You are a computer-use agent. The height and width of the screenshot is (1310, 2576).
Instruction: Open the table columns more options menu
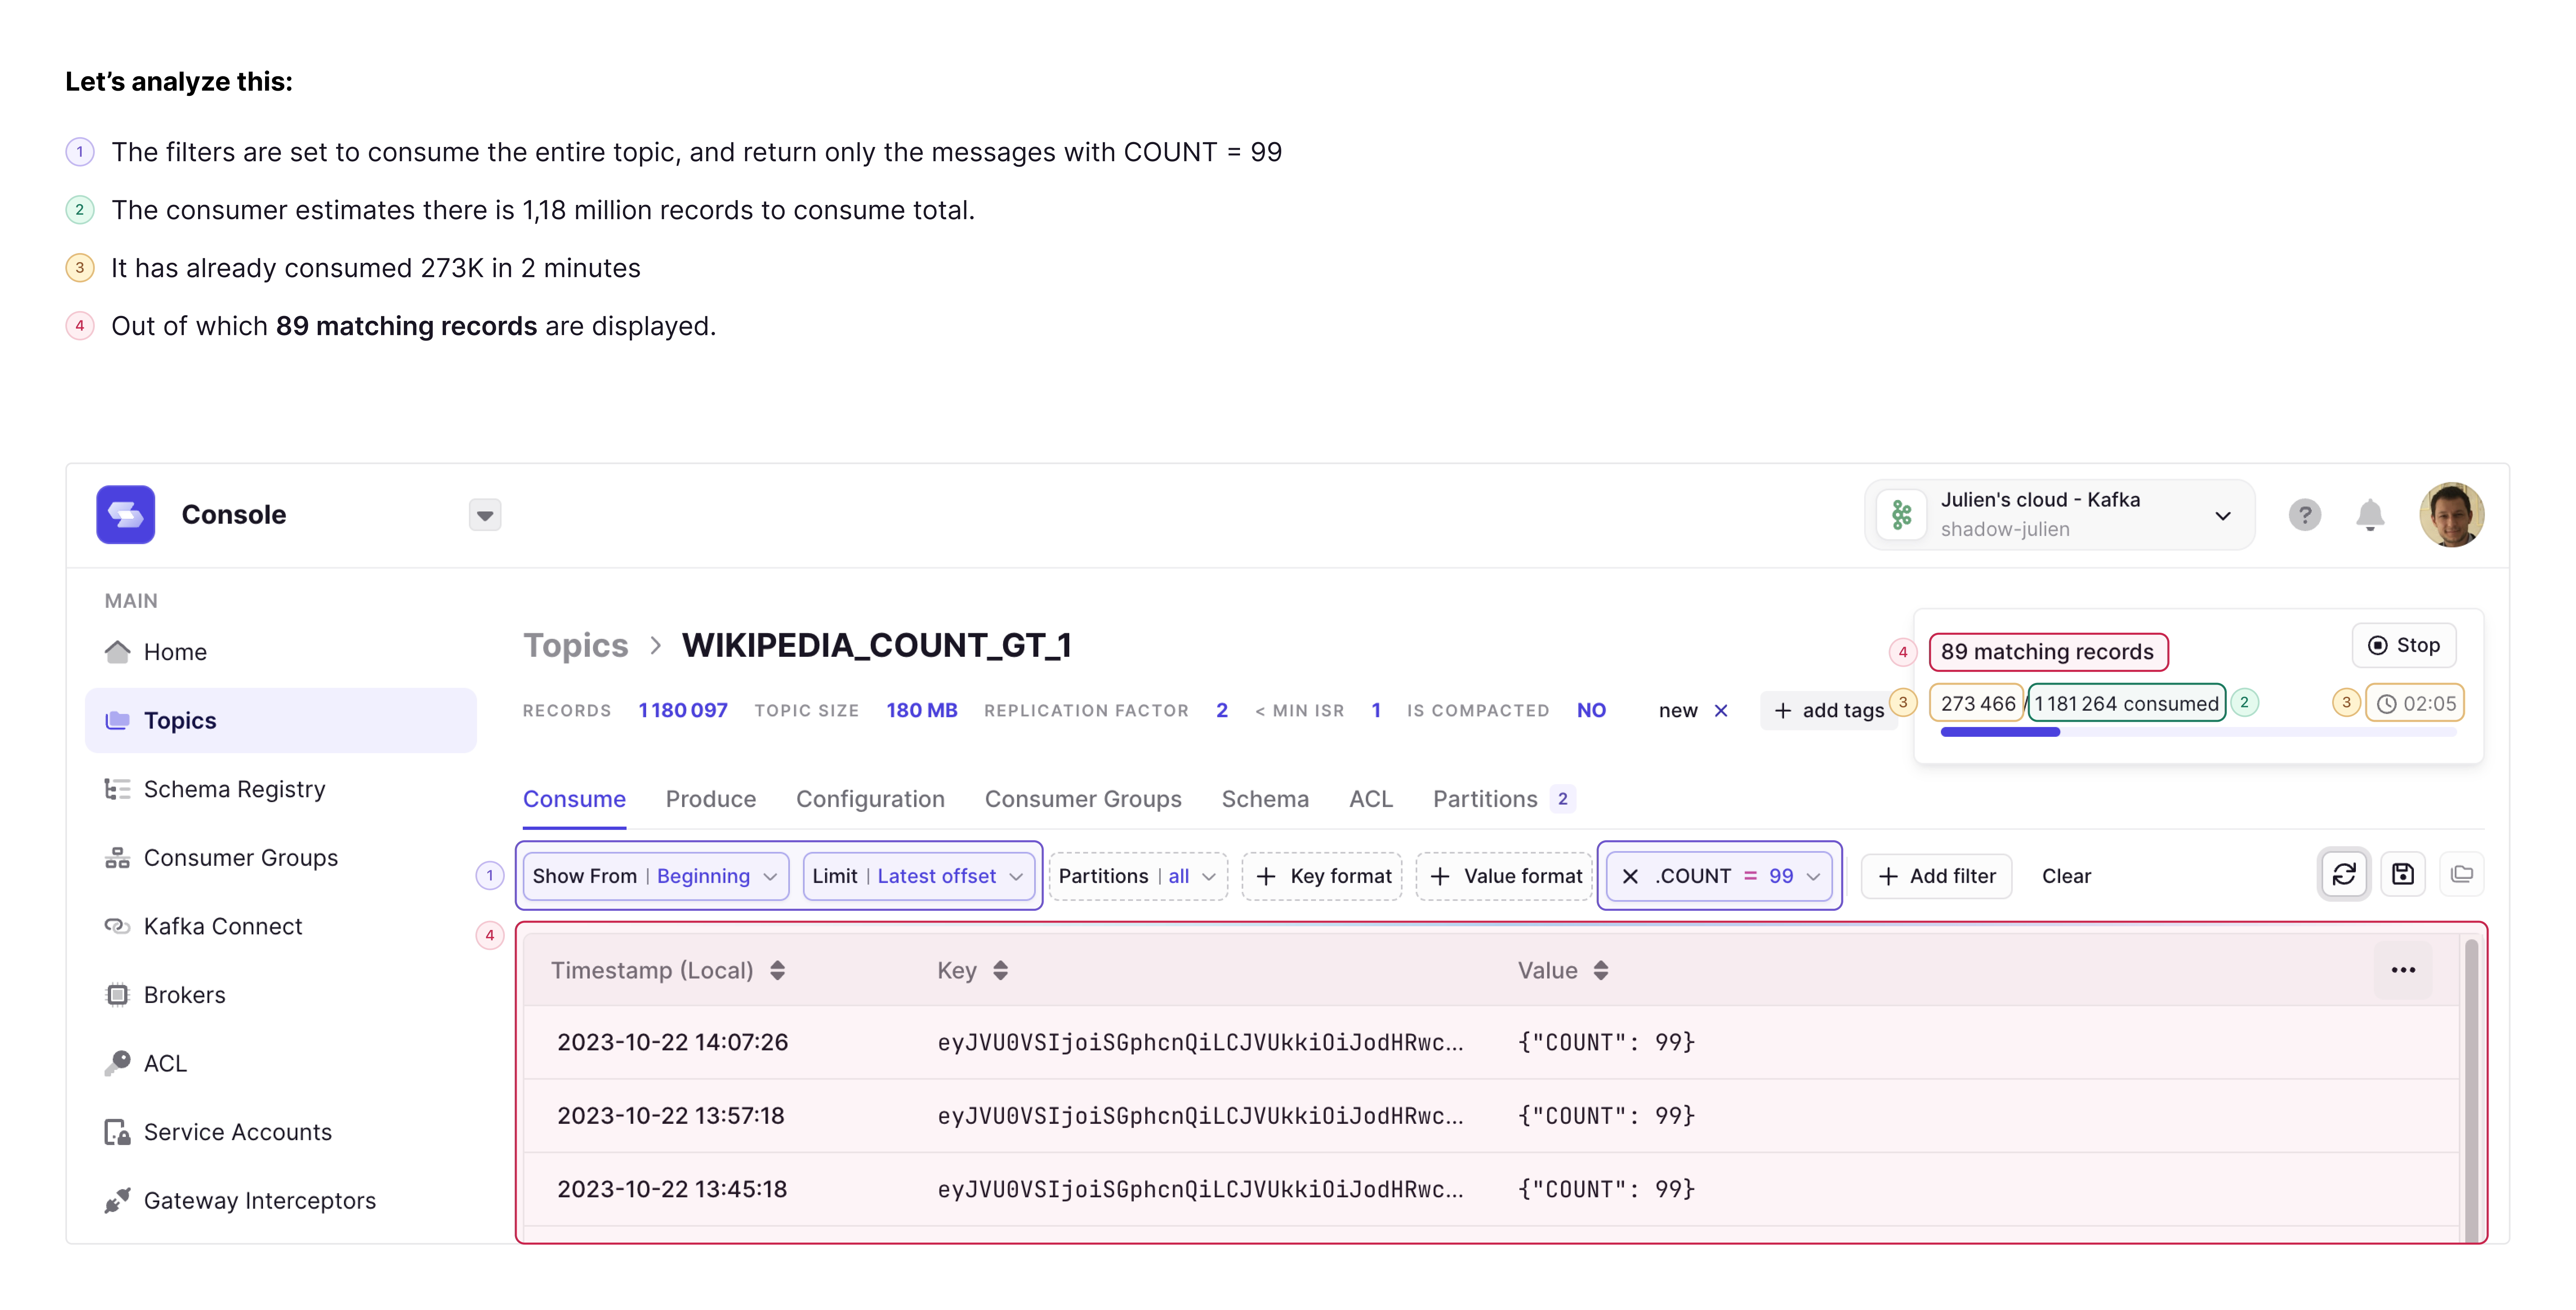click(2403, 970)
